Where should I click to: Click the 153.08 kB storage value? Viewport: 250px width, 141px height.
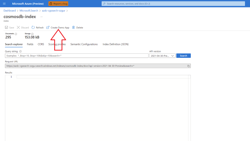coord(32,37)
